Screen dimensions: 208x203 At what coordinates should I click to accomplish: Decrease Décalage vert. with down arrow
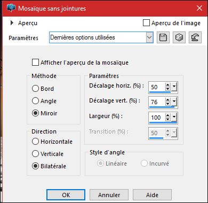click(167, 104)
